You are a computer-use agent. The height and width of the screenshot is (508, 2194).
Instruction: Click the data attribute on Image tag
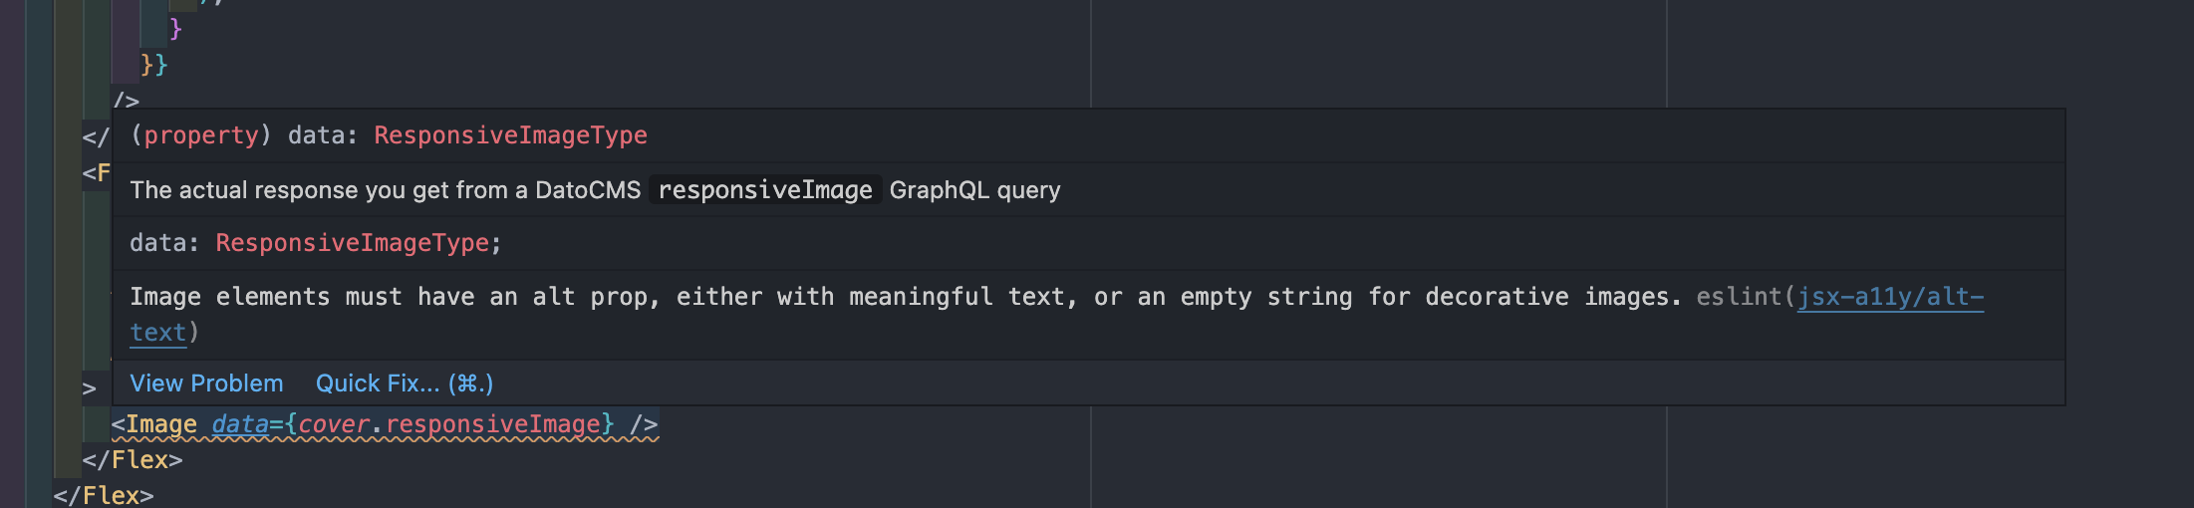pos(240,424)
